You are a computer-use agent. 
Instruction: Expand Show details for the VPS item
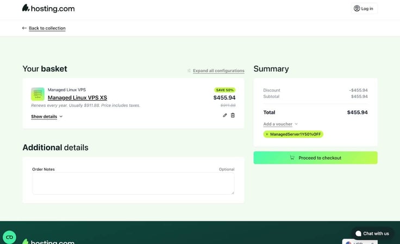point(47,117)
